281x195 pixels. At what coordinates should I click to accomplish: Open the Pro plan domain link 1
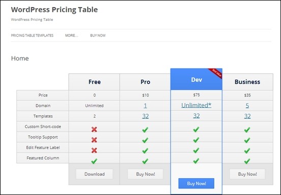pos(145,106)
